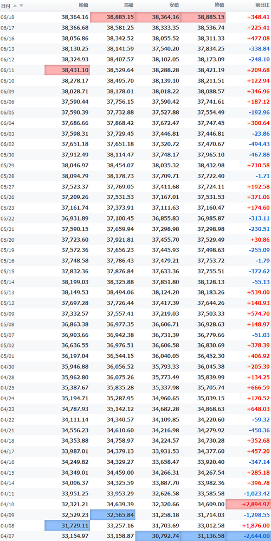
Task: Click closing value 34,730.28
Action: pyautogui.click(x=211, y=441)
